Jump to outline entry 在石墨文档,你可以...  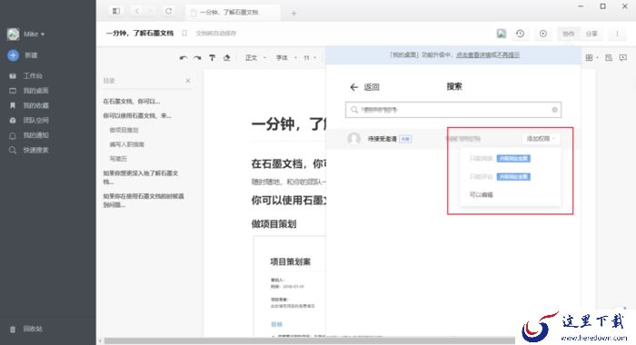[132, 102]
